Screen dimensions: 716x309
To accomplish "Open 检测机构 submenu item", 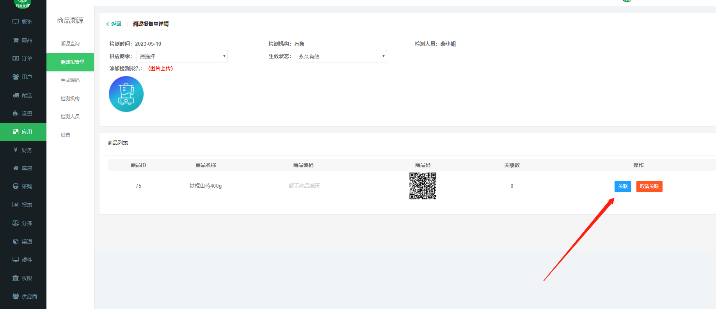I will tap(70, 99).
